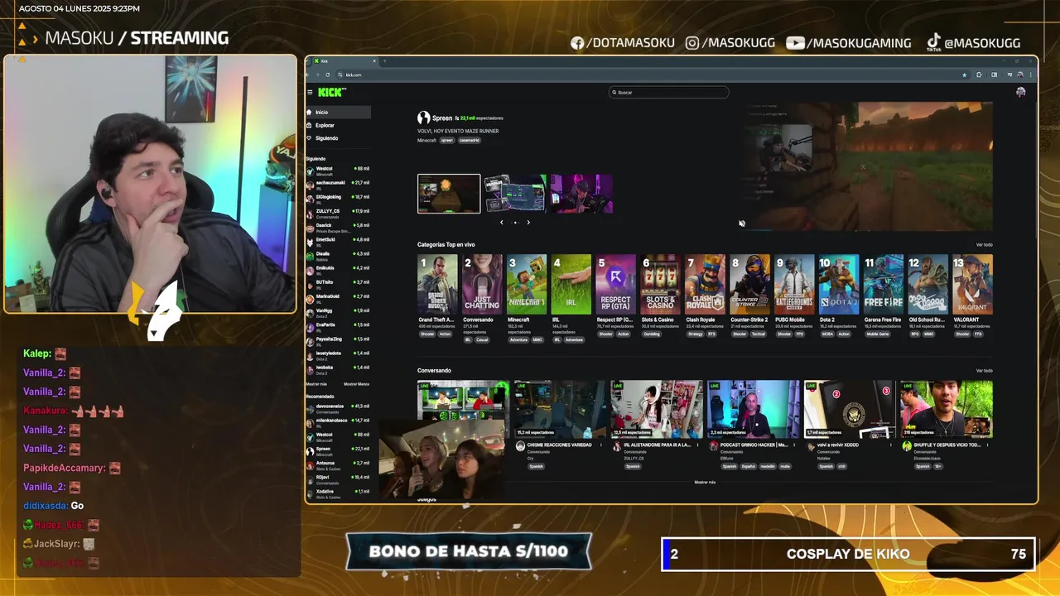
Task: Open Explorar in the sidebar
Action: [338, 125]
